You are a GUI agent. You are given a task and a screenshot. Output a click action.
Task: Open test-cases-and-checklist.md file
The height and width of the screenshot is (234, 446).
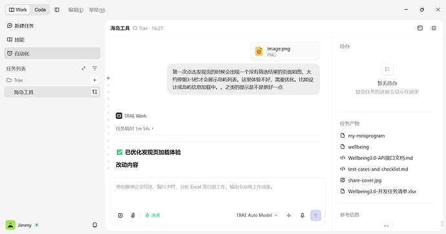pyautogui.click(x=374, y=169)
